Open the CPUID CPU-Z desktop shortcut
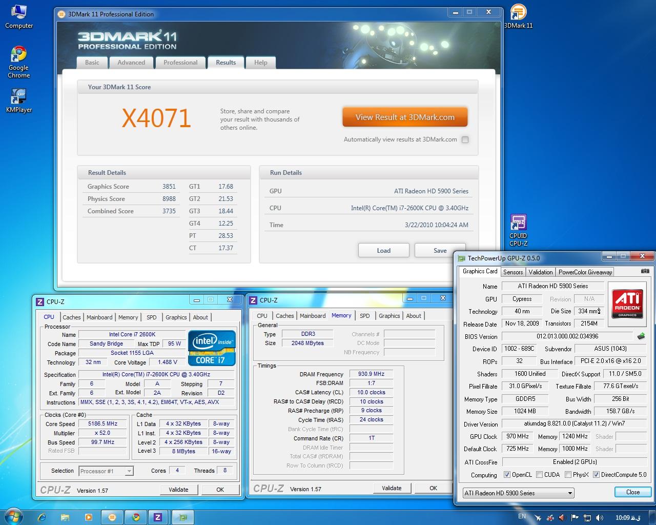This screenshot has width=656, height=525. coord(518,231)
